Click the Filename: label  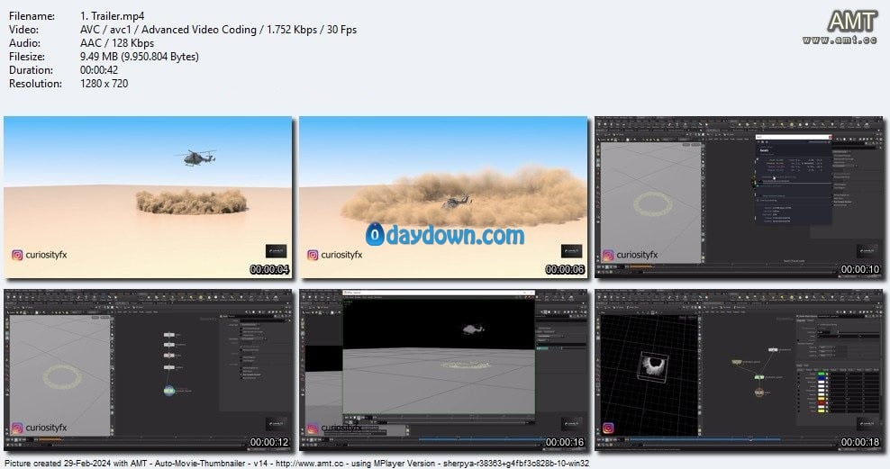click(x=32, y=16)
